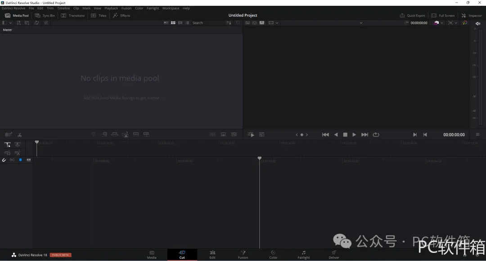The height and width of the screenshot is (261, 486).
Task: Click the Append to end icon
Action: 104,134
